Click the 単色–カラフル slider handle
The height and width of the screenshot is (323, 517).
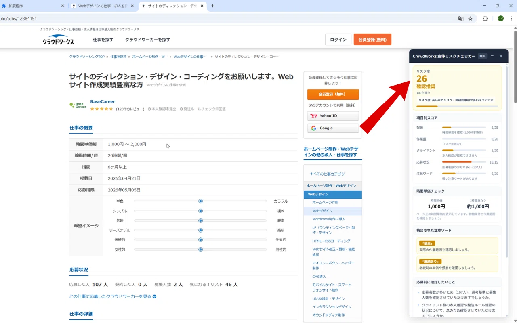(200, 201)
